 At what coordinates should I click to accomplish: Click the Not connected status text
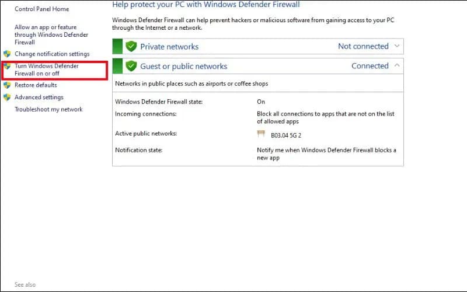[363, 47]
